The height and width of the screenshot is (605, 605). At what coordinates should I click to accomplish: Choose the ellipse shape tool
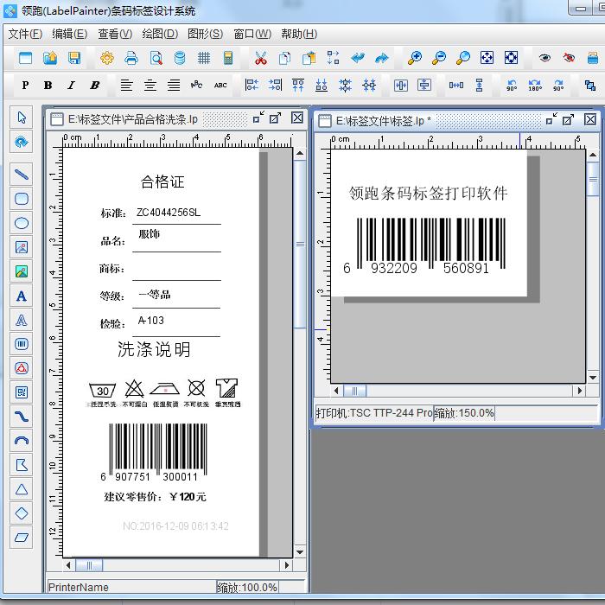(22, 223)
